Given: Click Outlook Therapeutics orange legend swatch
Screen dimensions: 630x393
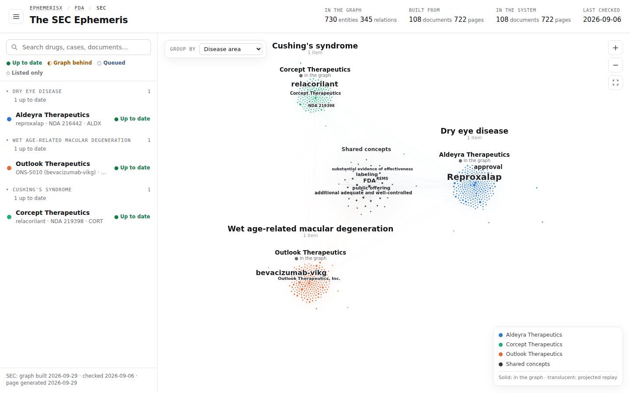Looking at the screenshot, I should [x=501, y=354].
